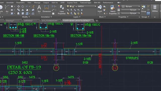Select the Array tool
161x91 pixels.
point(27,13)
